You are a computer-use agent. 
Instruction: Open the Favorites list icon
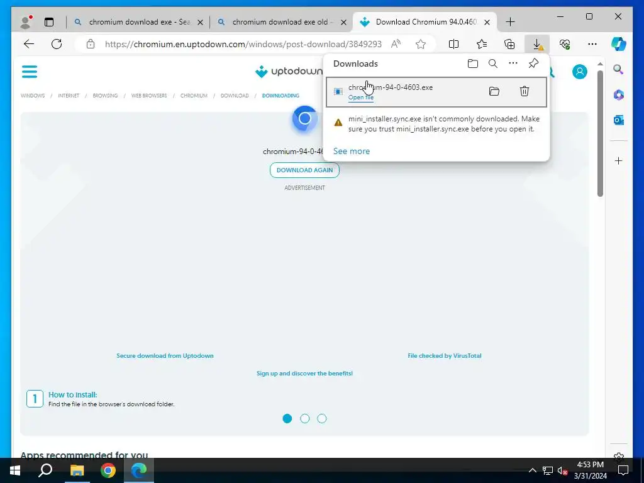tap(482, 44)
